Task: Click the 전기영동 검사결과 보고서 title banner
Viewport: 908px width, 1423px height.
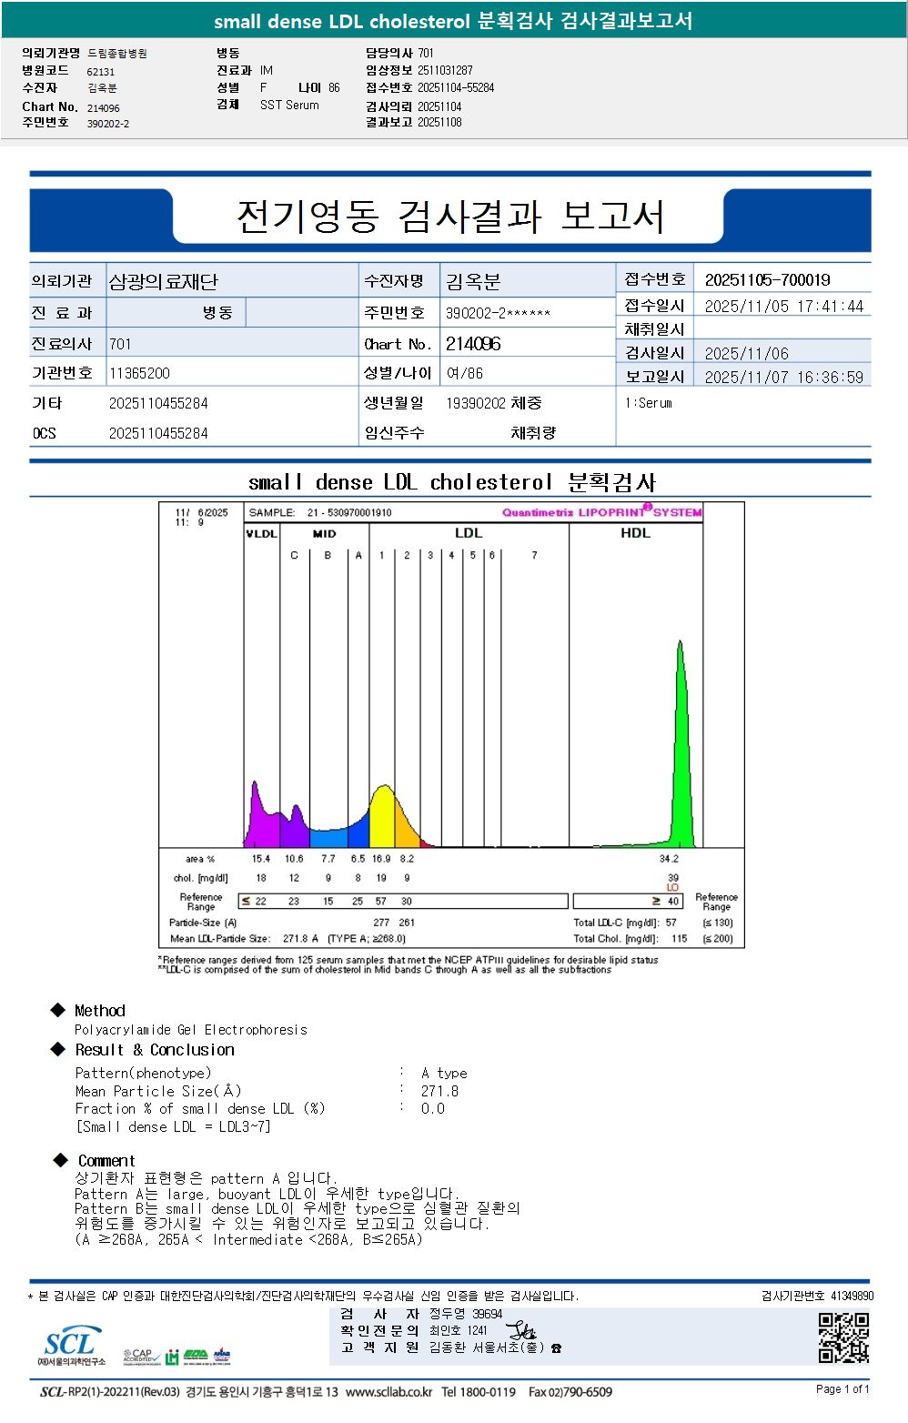Action: point(450,217)
